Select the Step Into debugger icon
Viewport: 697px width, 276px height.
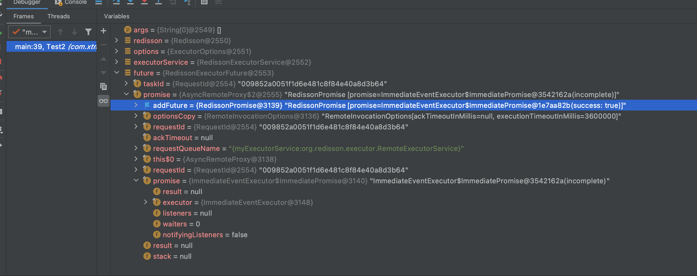[x=130, y=2]
